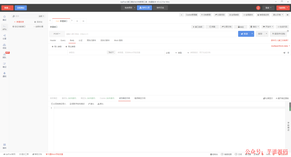Open the 项目 project sidebar icon
Image resolution: width=291 pixels, height=157 pixels.
click(x=5, y=46)
